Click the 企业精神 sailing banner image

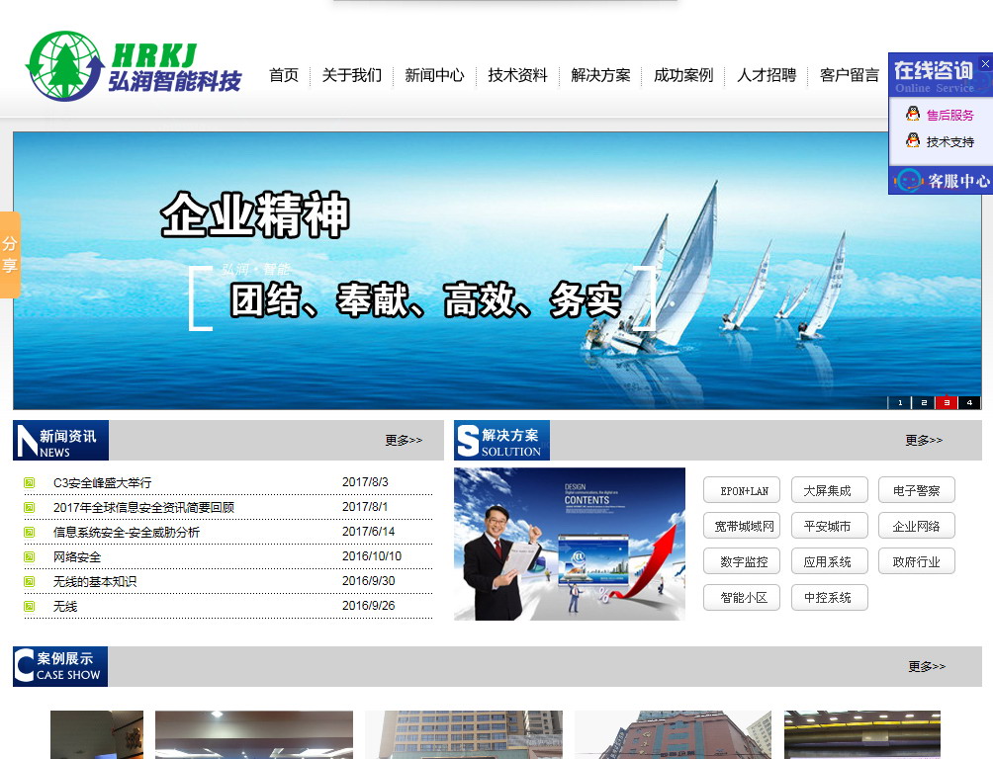[x=497, y=271]
